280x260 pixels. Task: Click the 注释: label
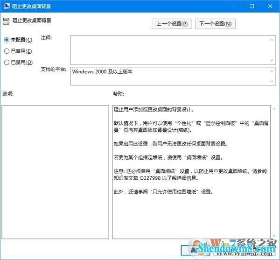click(46, 38)
